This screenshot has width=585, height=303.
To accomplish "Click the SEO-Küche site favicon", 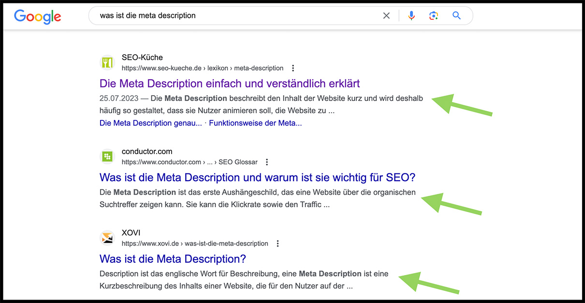I will click(x=107, y=63).
